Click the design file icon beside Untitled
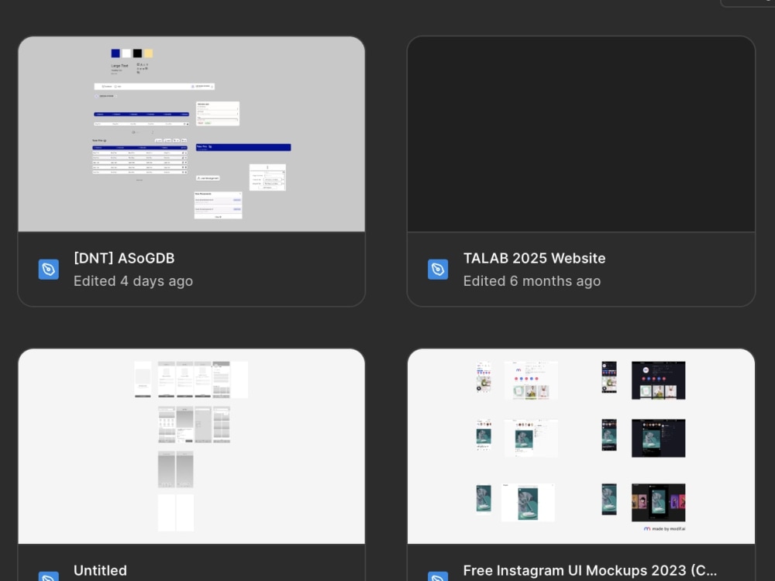775x581 pixels. [48, 576]
